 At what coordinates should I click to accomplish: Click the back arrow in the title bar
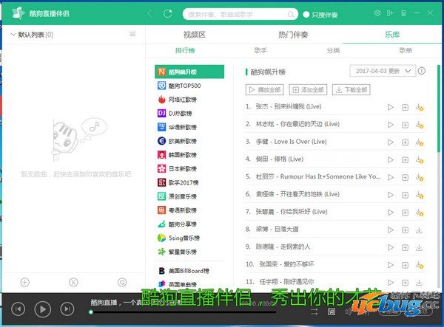coord(150,13)
